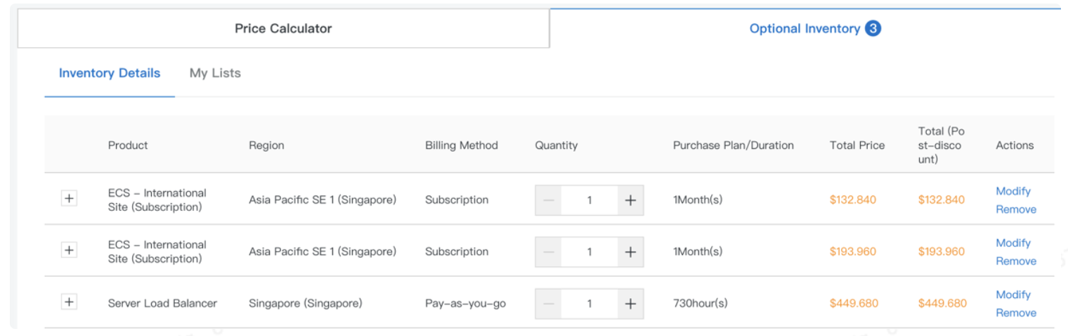The width and height of the screenshot is (1068, 336).
Task: Switch to the Price Calculator tab
Action: click(x=283, y=29)
